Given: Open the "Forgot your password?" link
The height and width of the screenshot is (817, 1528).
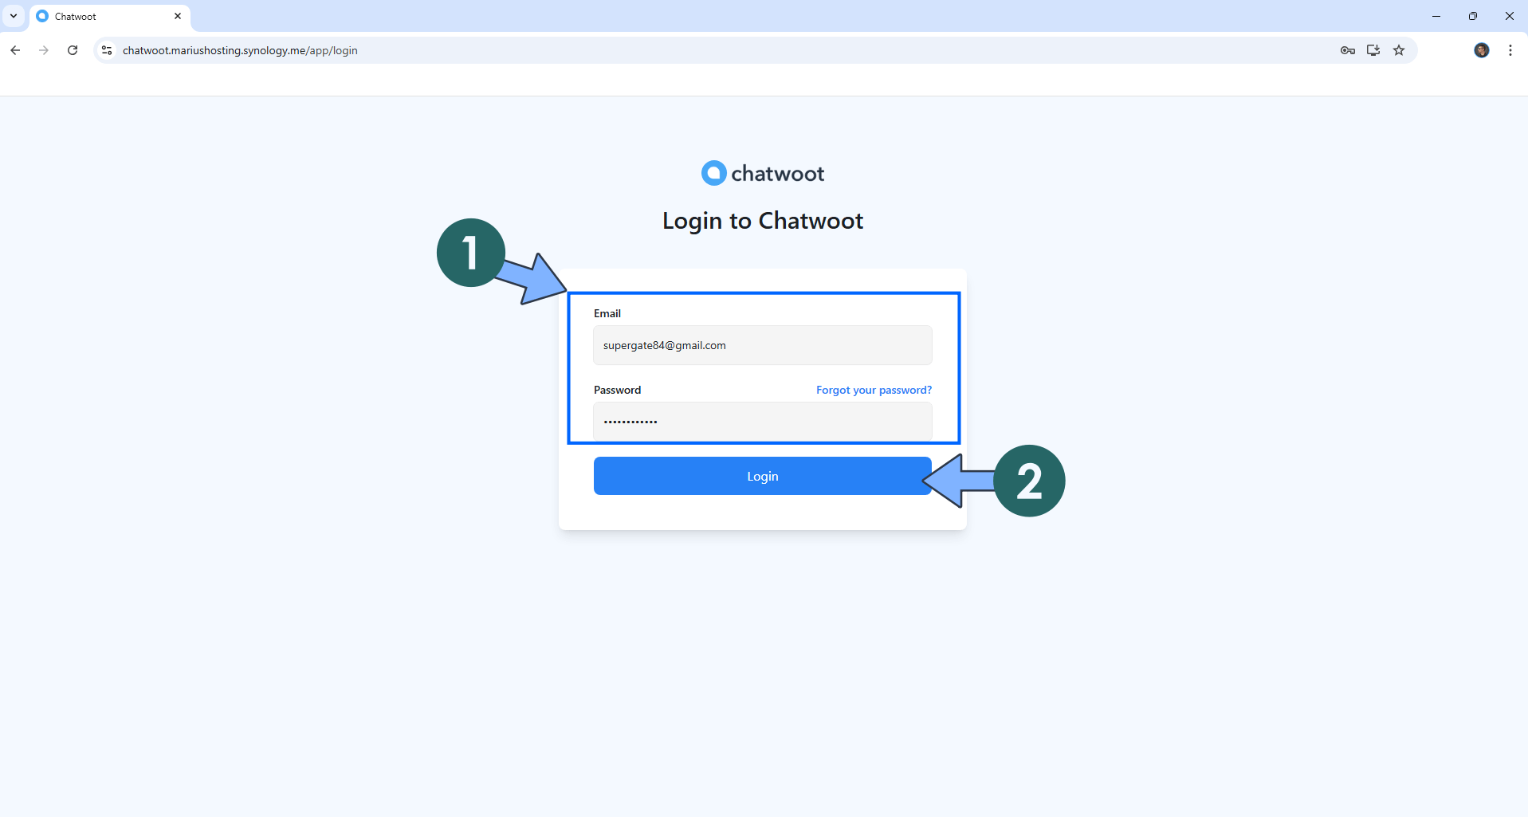Looking at the screenshot, I should tap(874, 390).
